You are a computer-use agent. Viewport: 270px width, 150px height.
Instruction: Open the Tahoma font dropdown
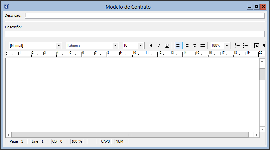pos(116,46)
